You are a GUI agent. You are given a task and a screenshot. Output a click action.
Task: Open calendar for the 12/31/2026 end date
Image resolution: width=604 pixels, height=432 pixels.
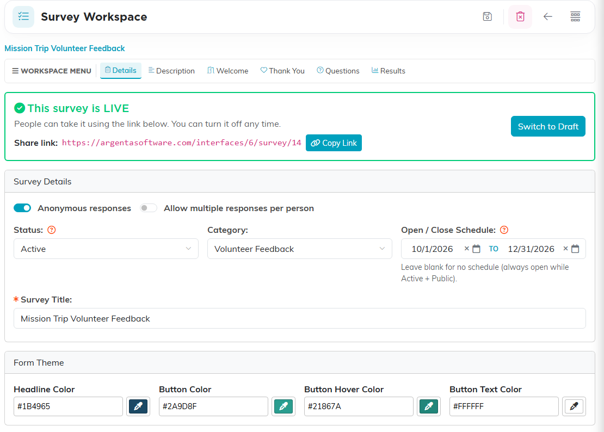click(575, 249)
